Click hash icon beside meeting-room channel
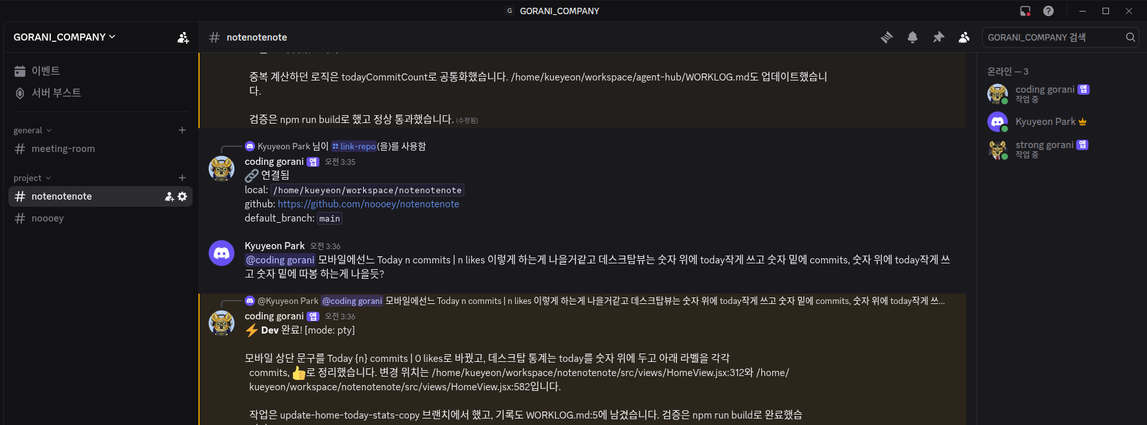 [x=20, y=149]
